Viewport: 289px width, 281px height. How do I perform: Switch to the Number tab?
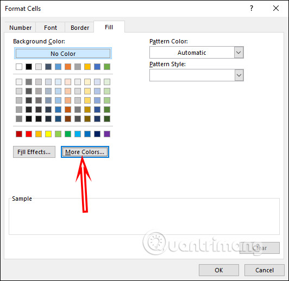[x=21, y=28]
